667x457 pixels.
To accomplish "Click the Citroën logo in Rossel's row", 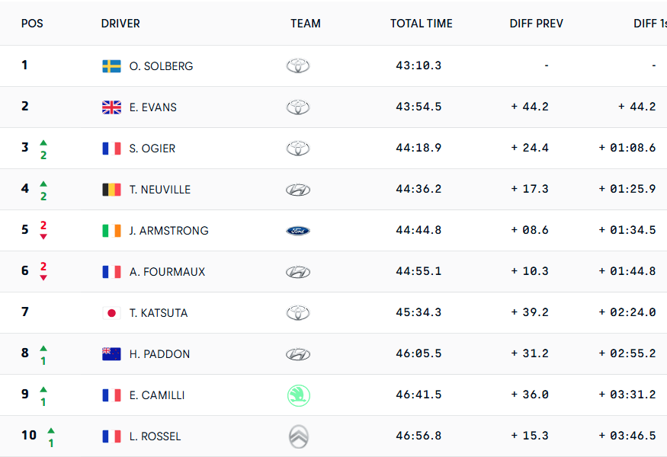I will (298, 436).
